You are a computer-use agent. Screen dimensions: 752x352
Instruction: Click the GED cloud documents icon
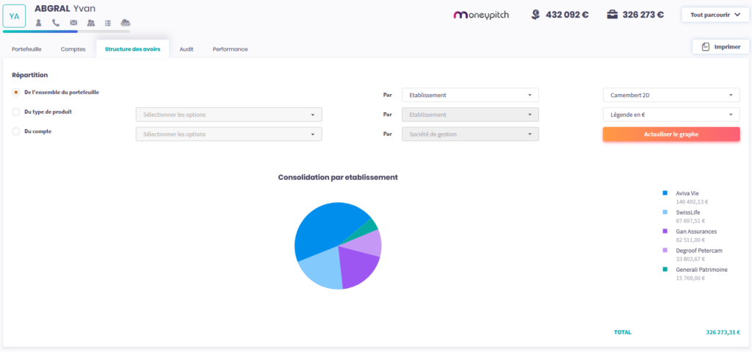click(126, 23)
